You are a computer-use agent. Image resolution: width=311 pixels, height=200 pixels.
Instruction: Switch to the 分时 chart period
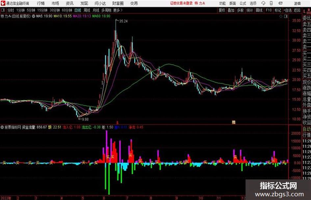pos(11,10)
